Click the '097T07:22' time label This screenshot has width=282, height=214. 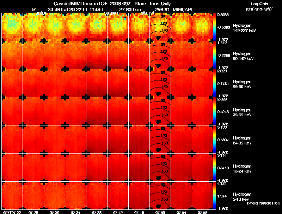(12, 212)
